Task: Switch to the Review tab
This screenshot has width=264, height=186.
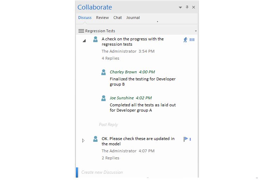Action: [102, 18]
